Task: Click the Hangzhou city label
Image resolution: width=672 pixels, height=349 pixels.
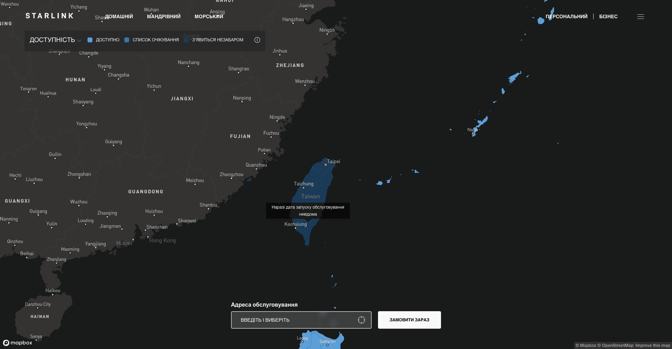Action: [293, 20]
